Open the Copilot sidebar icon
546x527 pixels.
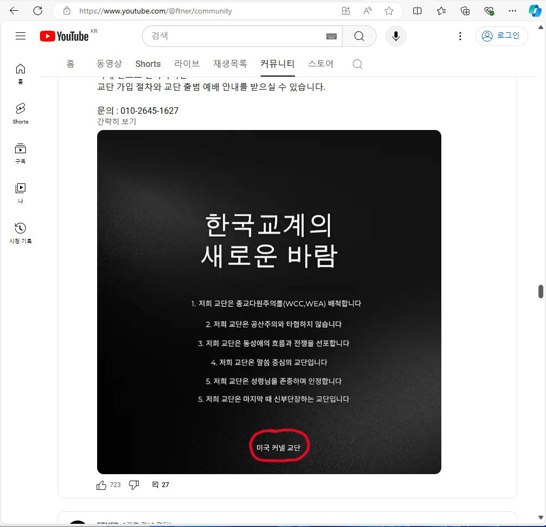point(535,11)
